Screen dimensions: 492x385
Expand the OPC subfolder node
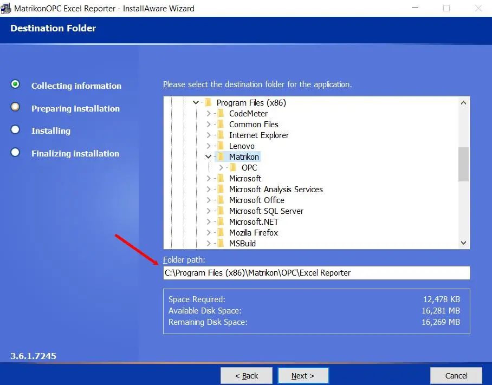click(x=221, y=167)
